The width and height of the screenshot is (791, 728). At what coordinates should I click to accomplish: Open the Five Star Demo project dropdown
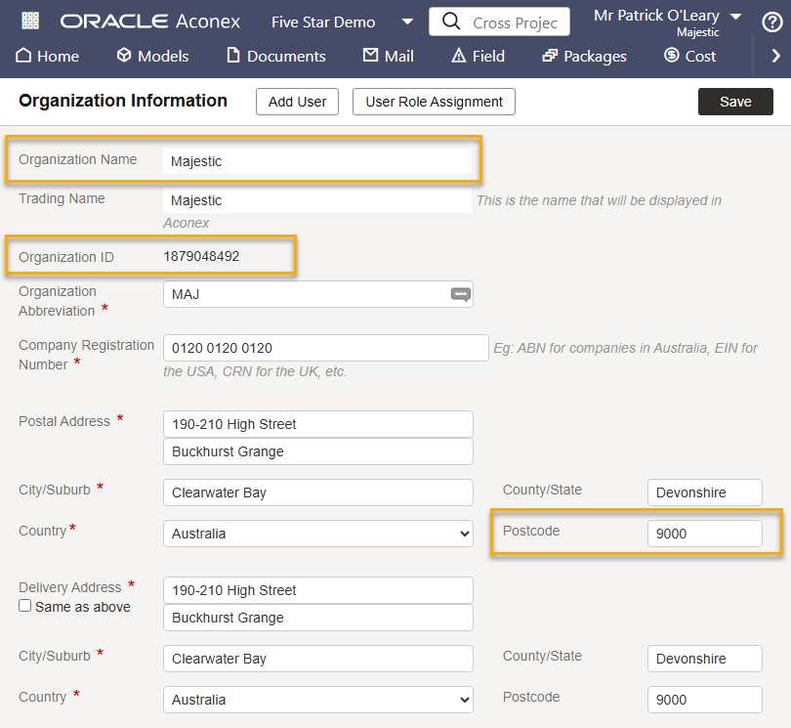[342, 21]
